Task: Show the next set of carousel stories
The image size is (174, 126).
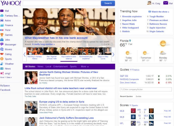Action: (x=113, y=54)
